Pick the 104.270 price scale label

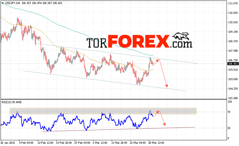(233, 89)
